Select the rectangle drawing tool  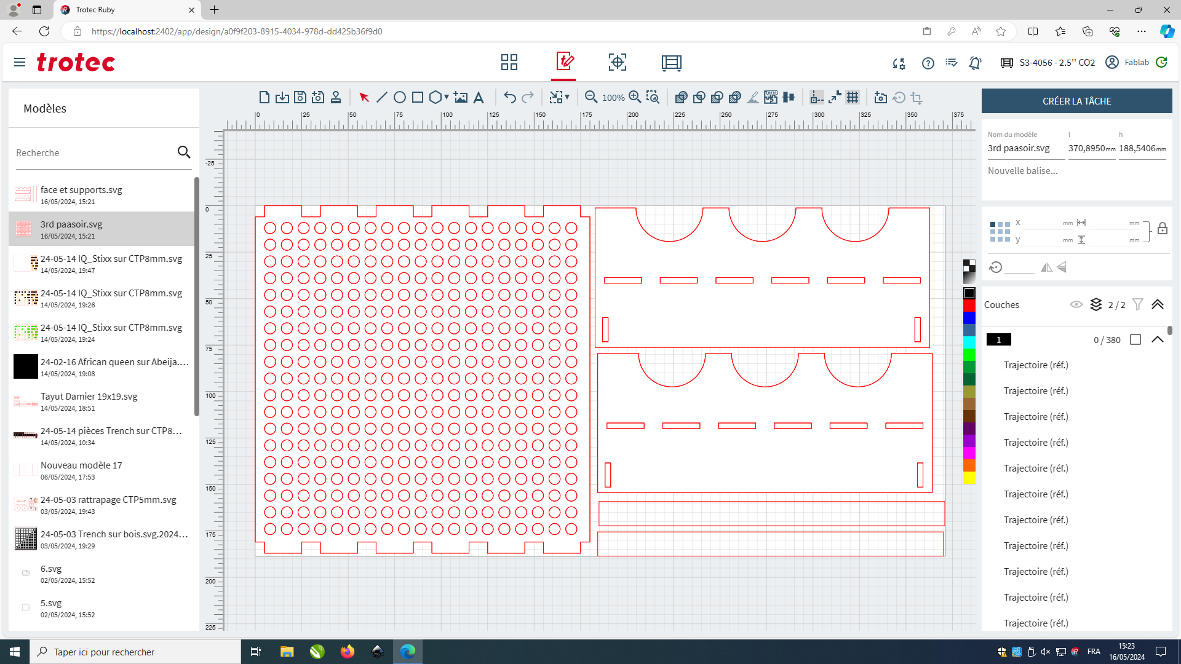418,97
